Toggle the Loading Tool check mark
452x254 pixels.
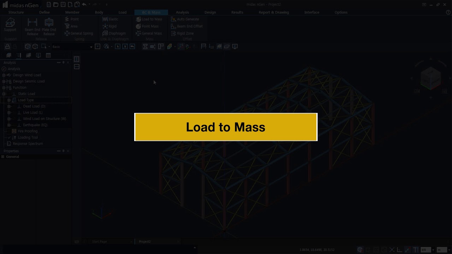[10, 138]
